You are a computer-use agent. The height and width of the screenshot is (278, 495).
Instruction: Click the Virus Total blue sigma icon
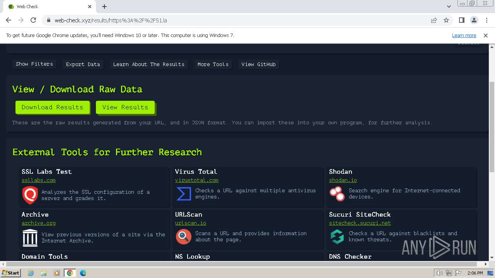(184, 194)
